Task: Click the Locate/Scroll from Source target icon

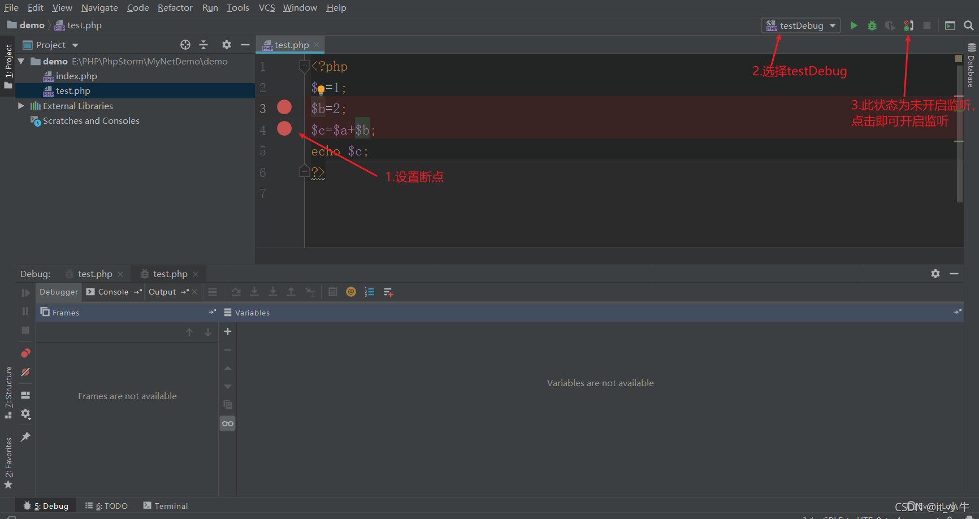Action: click(x=185, y=45)
